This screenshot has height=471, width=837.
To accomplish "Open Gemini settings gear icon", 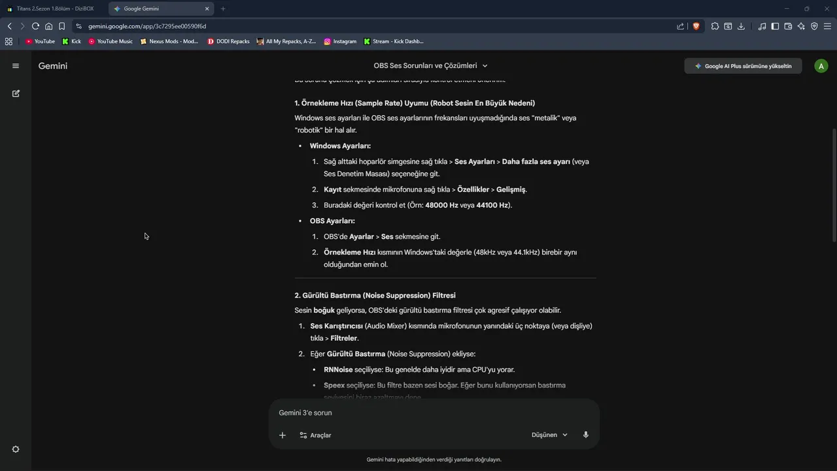I will pyautogui.click(x=16, y=449).
